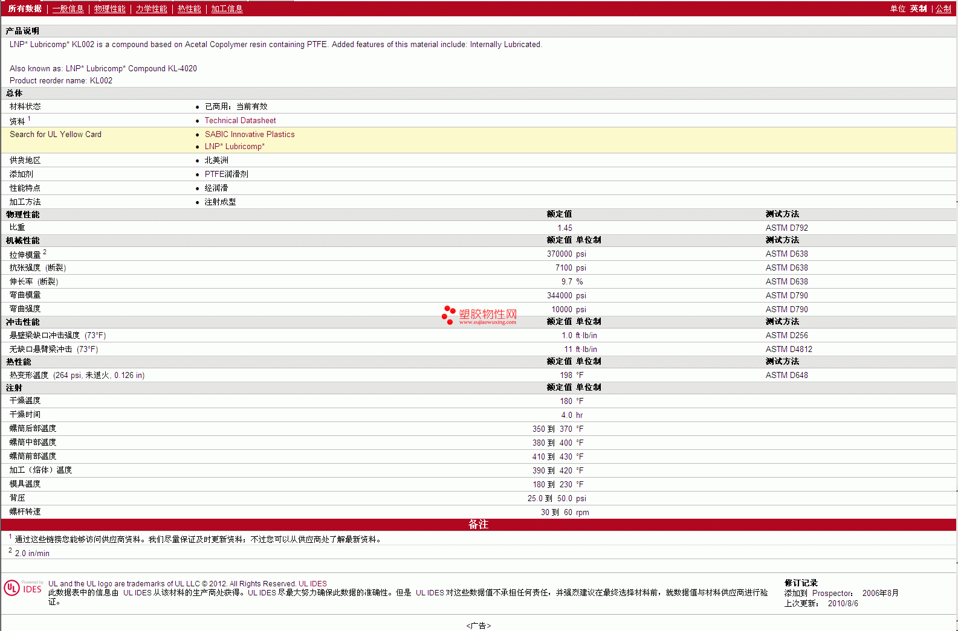Open the 加工信息 tab
958x631 pixels.
[227, 8]
